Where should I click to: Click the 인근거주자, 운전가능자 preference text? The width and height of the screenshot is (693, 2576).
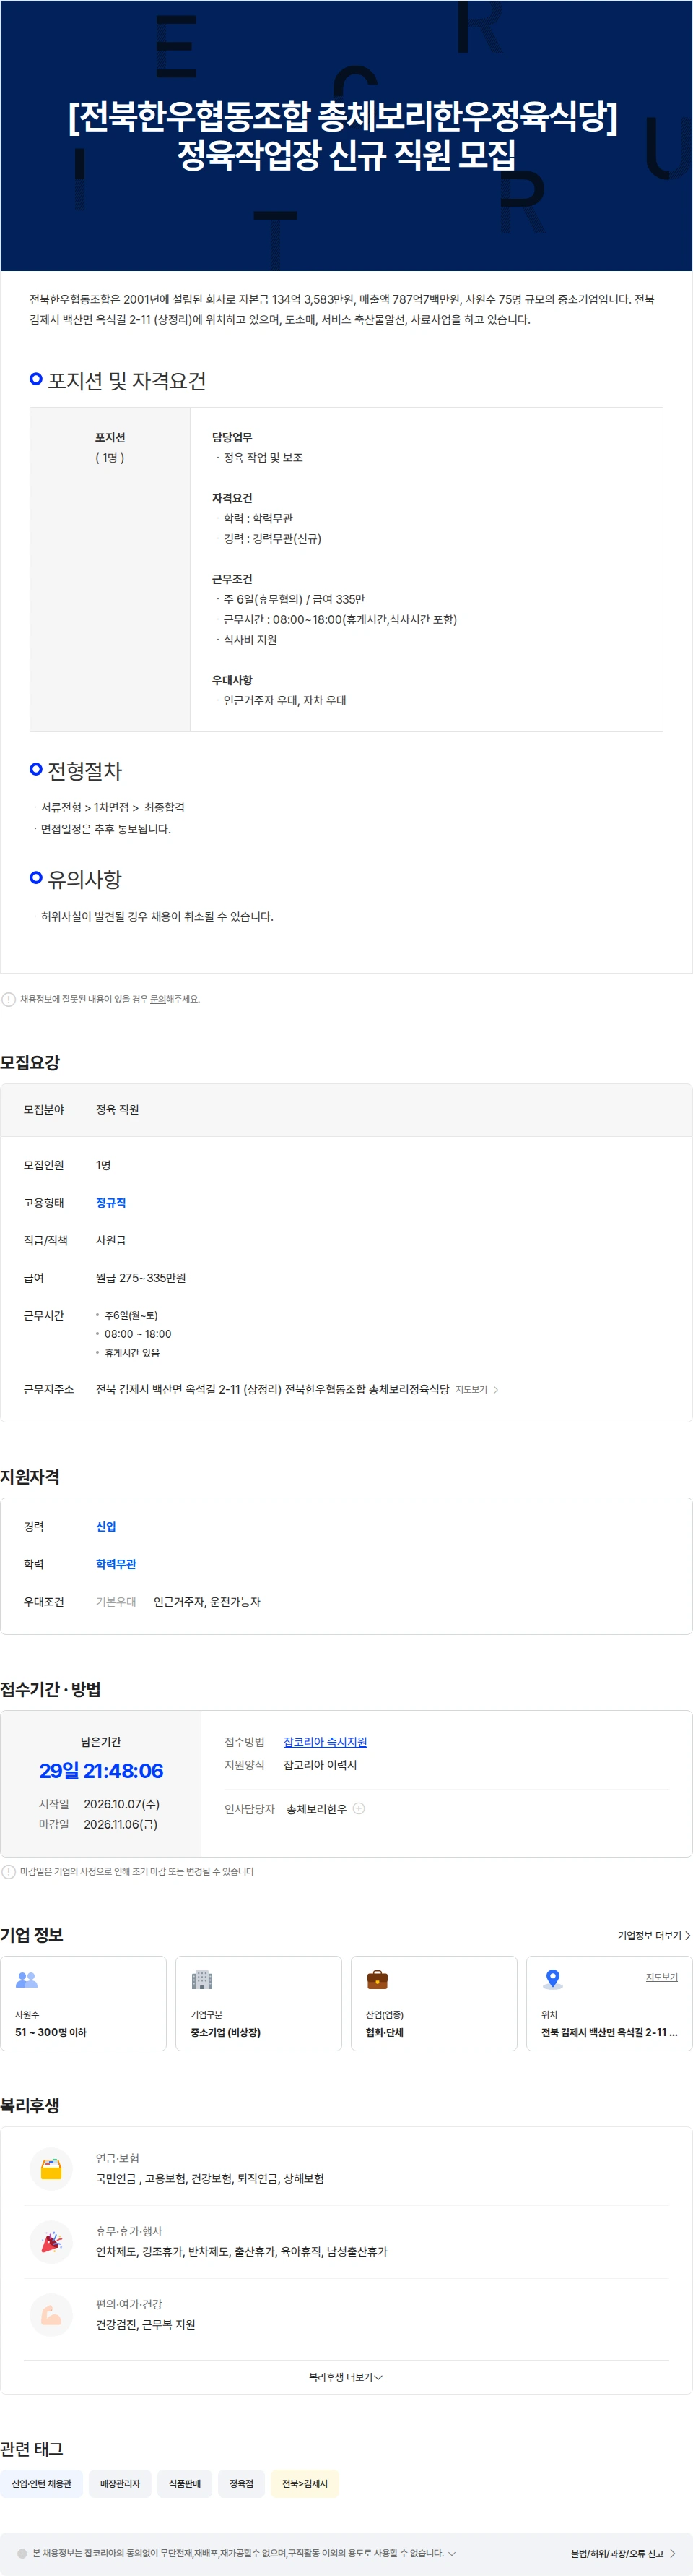[x=206, y=1602]
